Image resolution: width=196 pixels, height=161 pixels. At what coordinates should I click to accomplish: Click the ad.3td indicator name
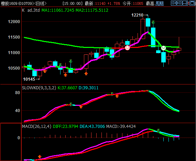point(33,10)
